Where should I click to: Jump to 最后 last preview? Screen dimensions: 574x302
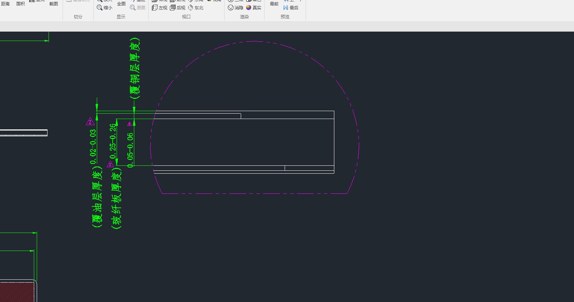click(291, 8)
